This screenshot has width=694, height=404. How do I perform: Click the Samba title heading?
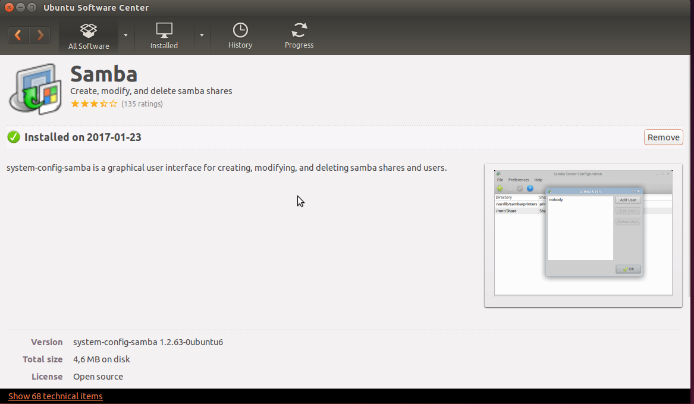[x=104, y=74]
